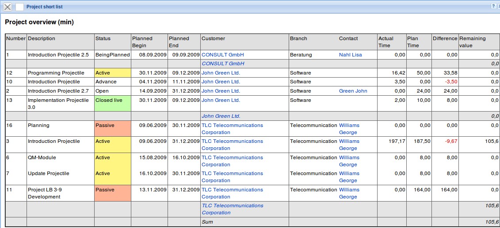Click the blank square icon beside Project short list
Image resolution: width=500 pixels, height=228 pixels.
pyautogui.click(x=19, y=7)
